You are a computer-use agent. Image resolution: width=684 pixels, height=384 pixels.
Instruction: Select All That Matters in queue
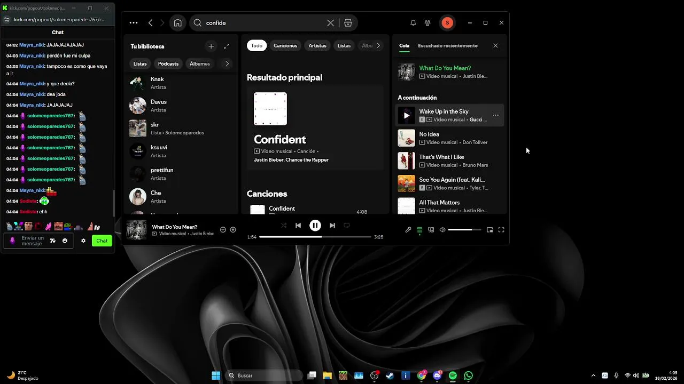pos(450,205)
